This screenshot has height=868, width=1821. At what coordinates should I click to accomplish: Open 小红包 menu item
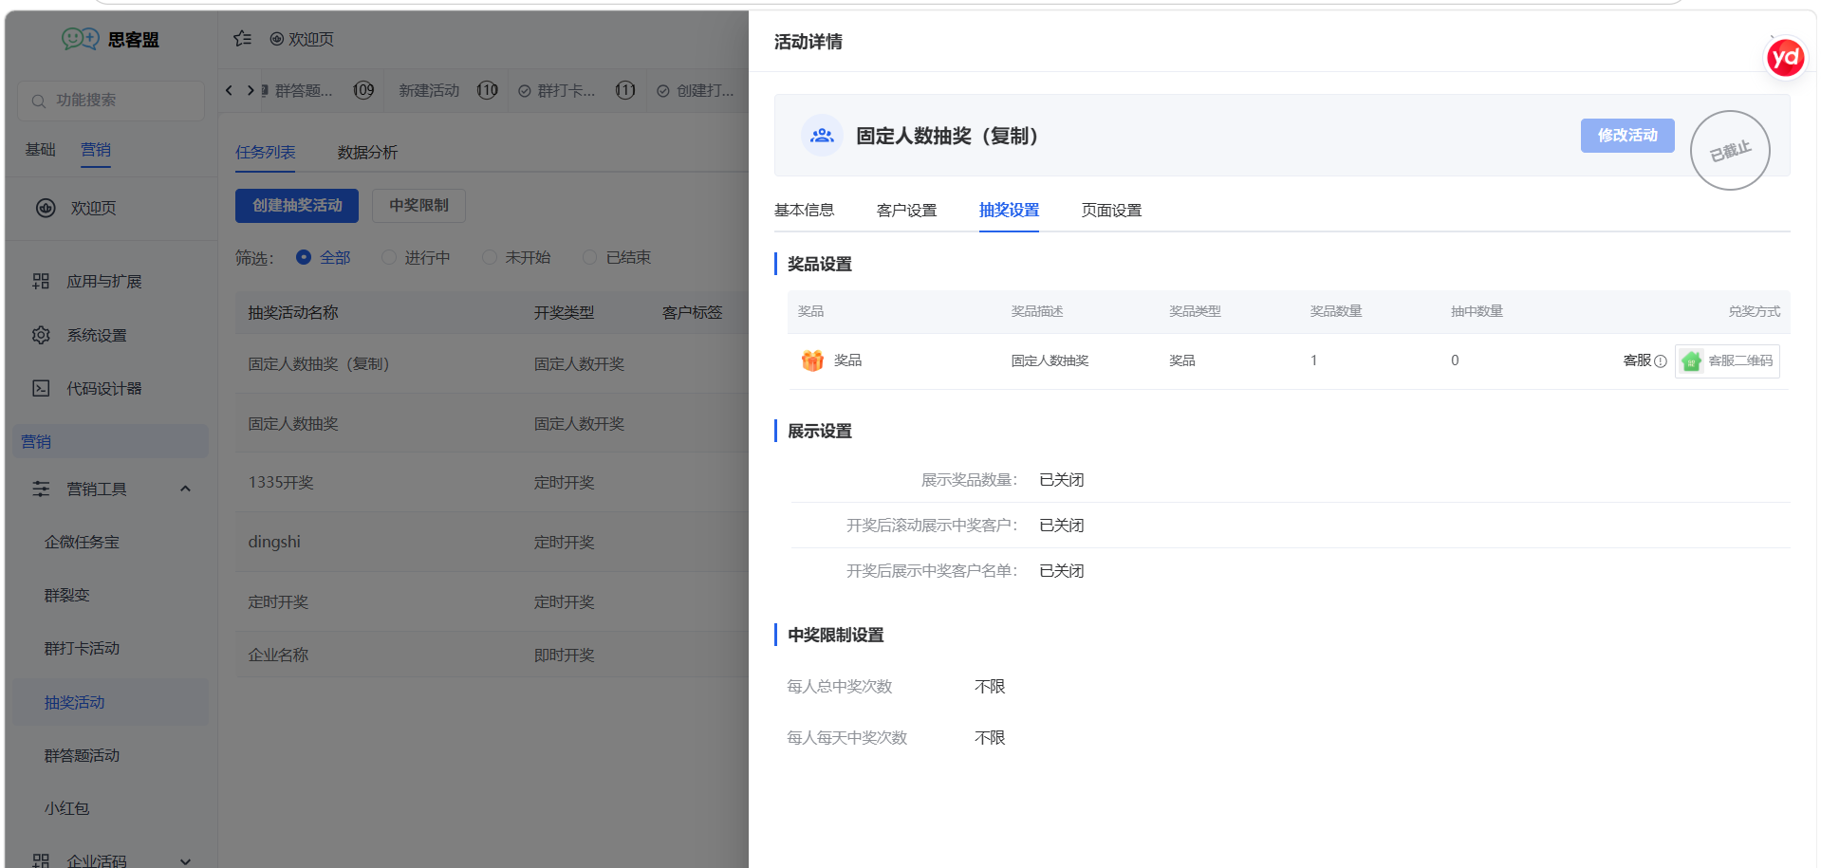pos(66,808)
